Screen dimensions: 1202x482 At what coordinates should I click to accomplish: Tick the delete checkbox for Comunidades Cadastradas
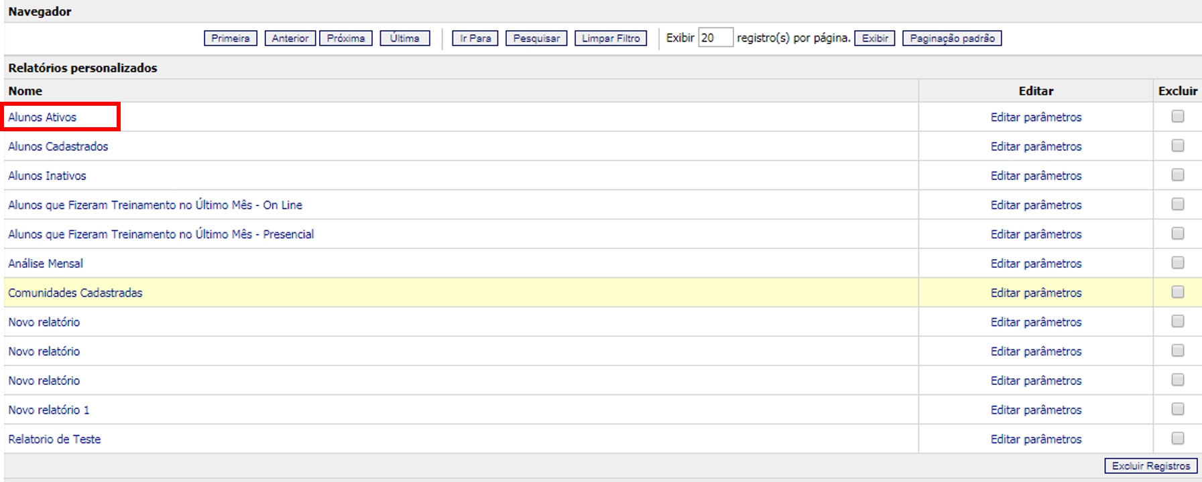(1177, 292)
